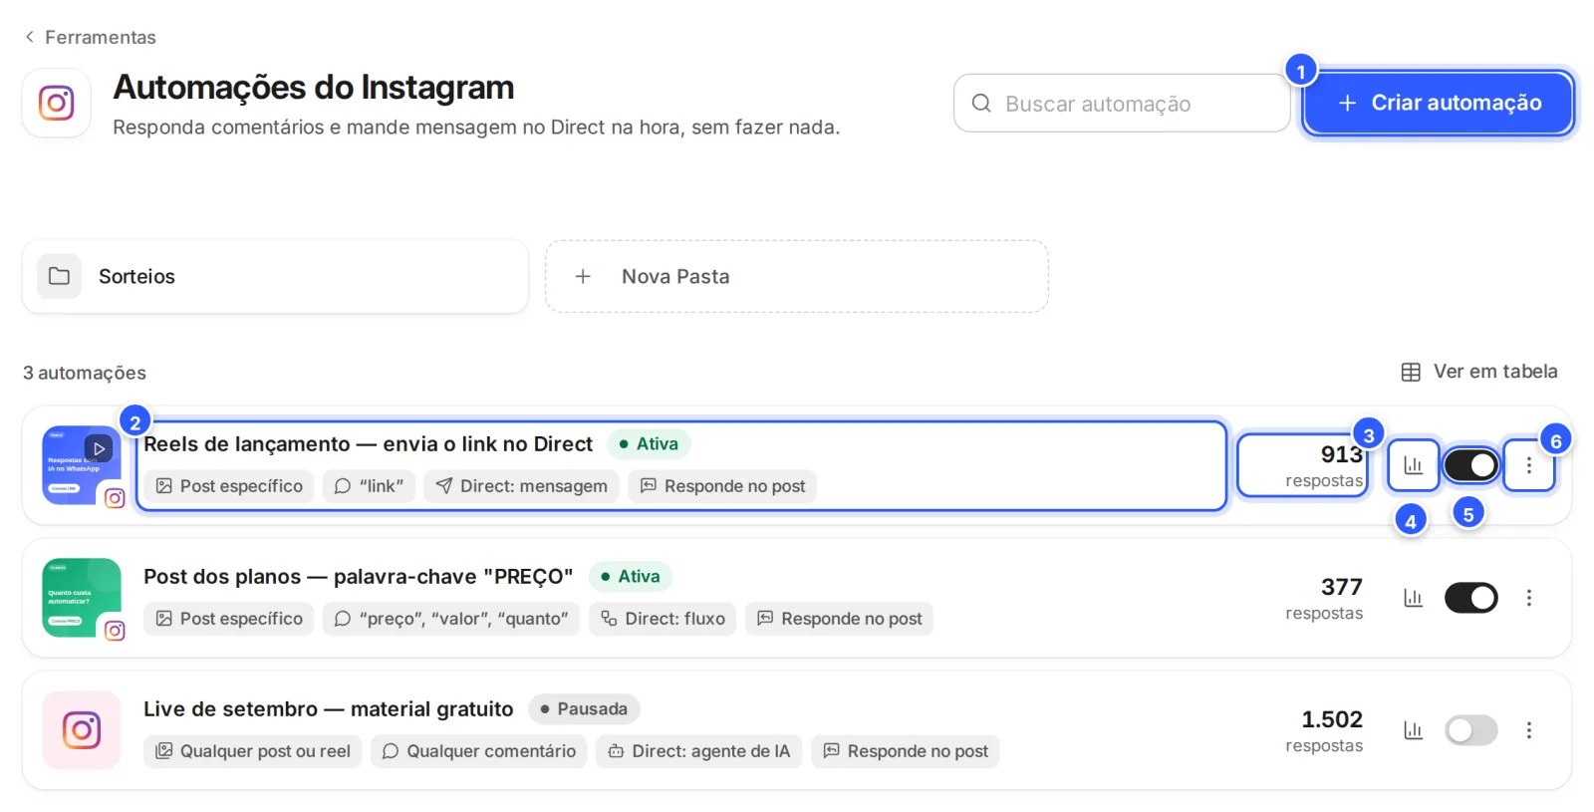This screenshot has height=812, width=1594.
Task: Click the Ativa badge on Reels de lançamento
Action: [649, 444]
